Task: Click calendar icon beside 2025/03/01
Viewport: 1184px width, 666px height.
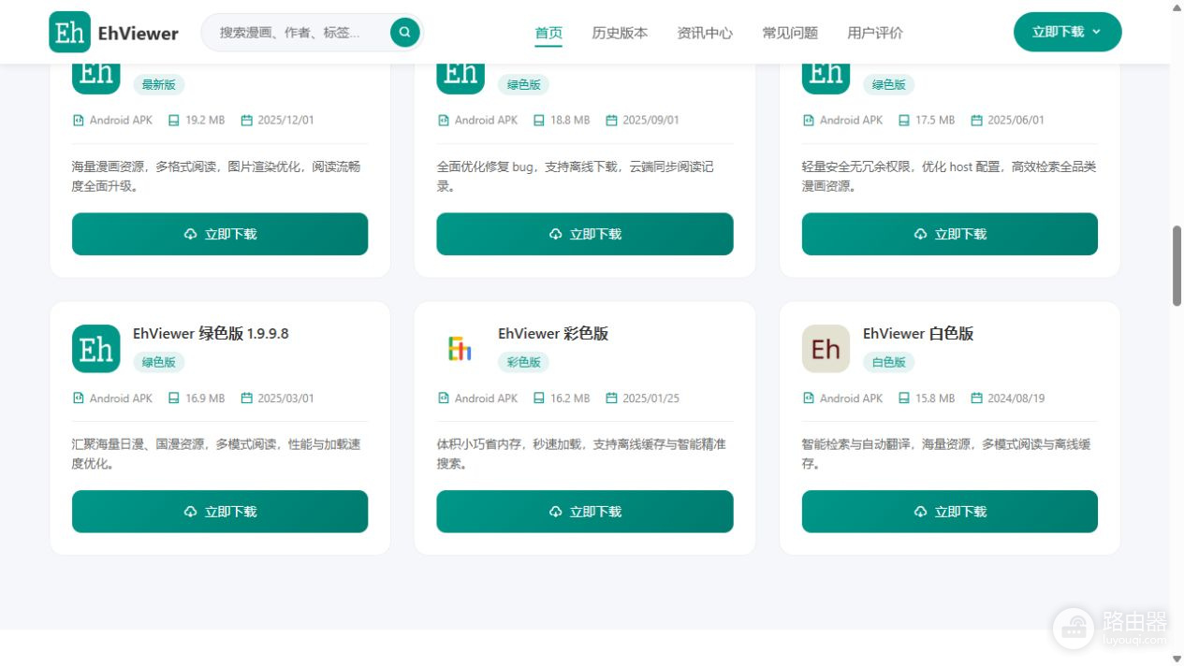Action: [x=247, y=398]
